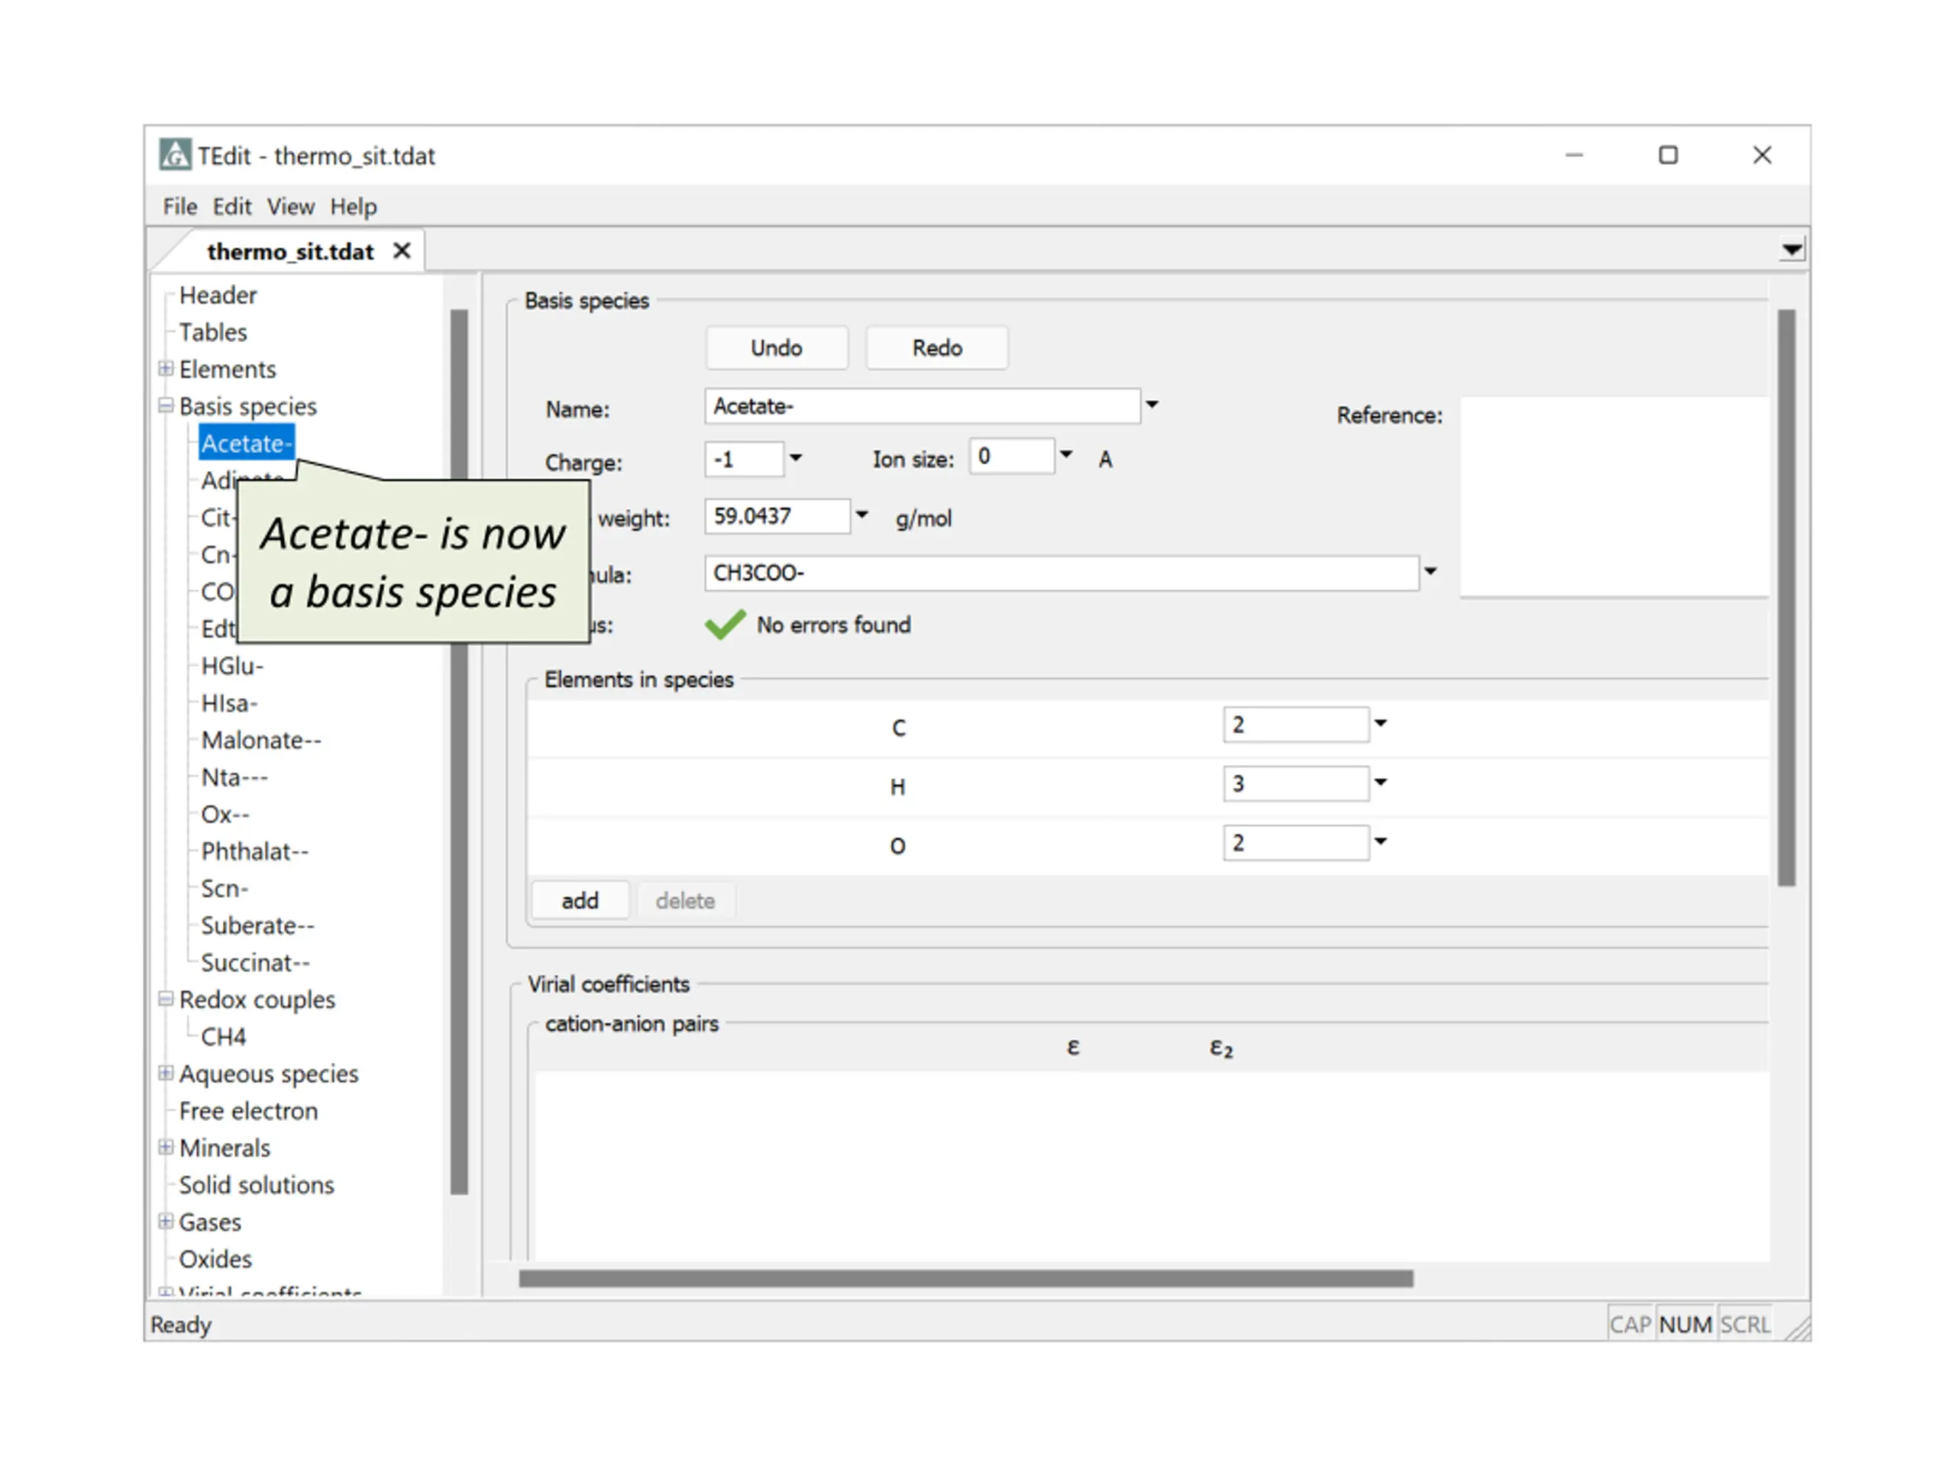The image size is (1955, 1466).
Task: Open the View menu
Action: click(x=290, y=207)
